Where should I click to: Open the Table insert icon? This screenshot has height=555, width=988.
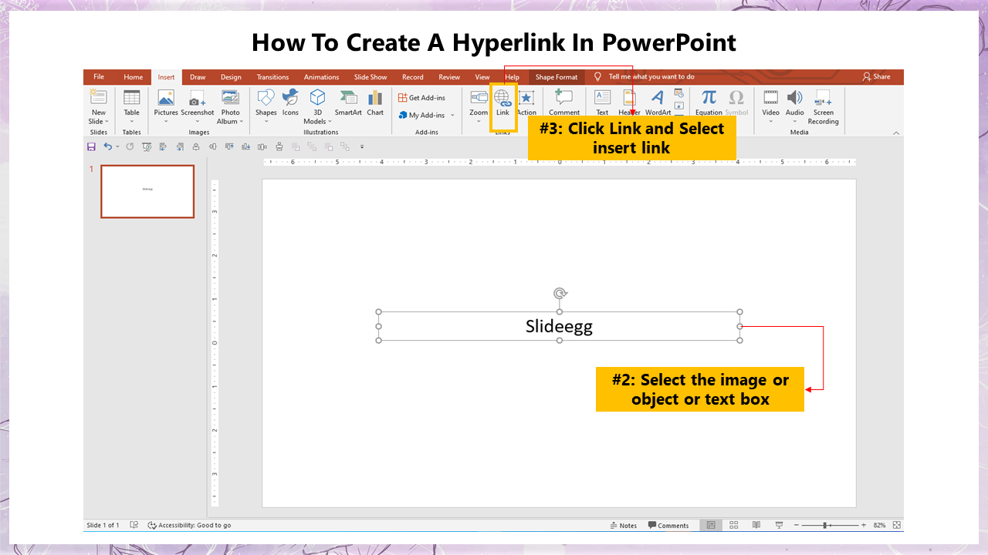click(x=132, y=98)
